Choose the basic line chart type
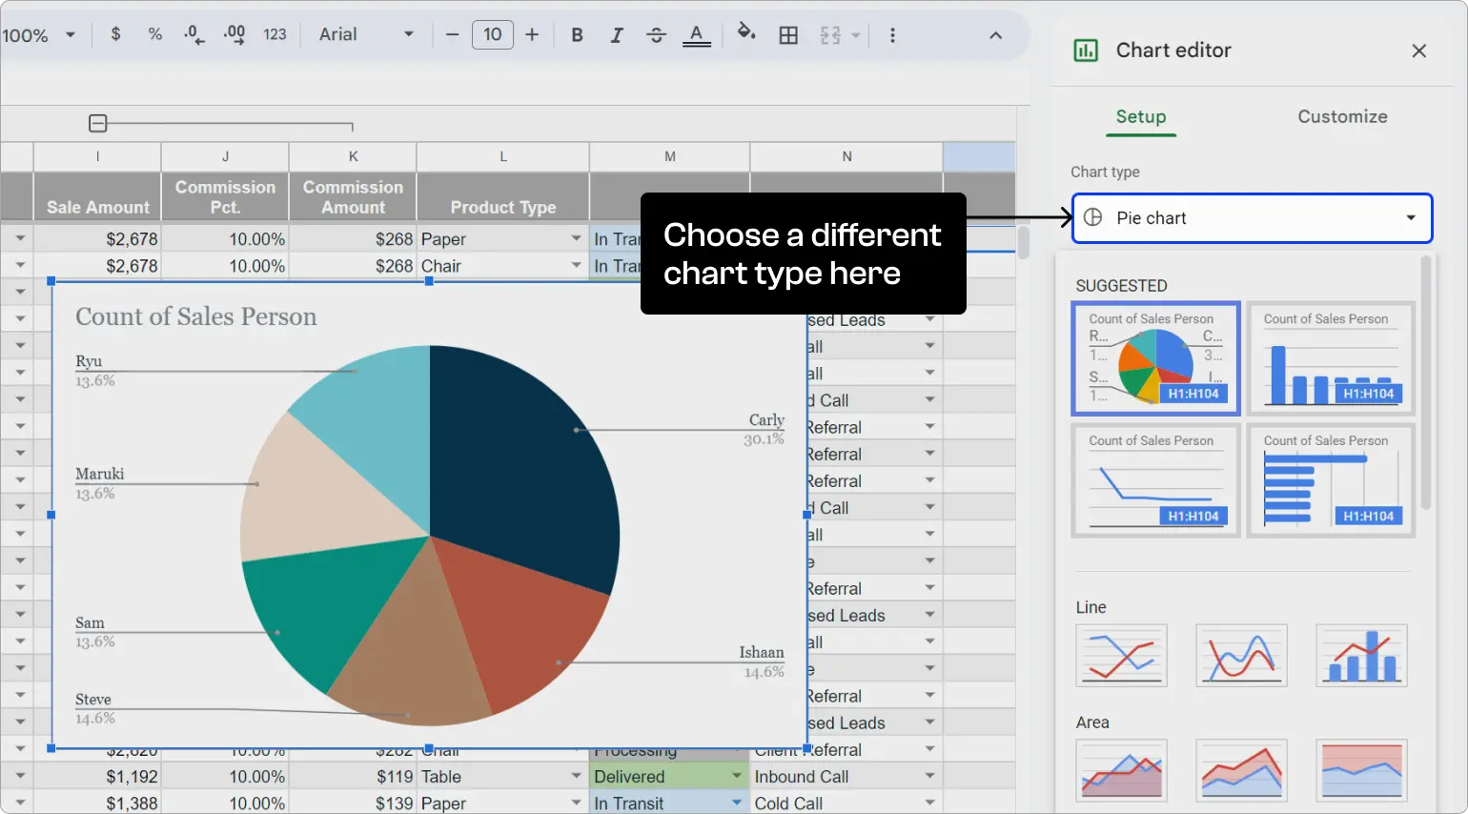1468x814 pixels. 1121,656
